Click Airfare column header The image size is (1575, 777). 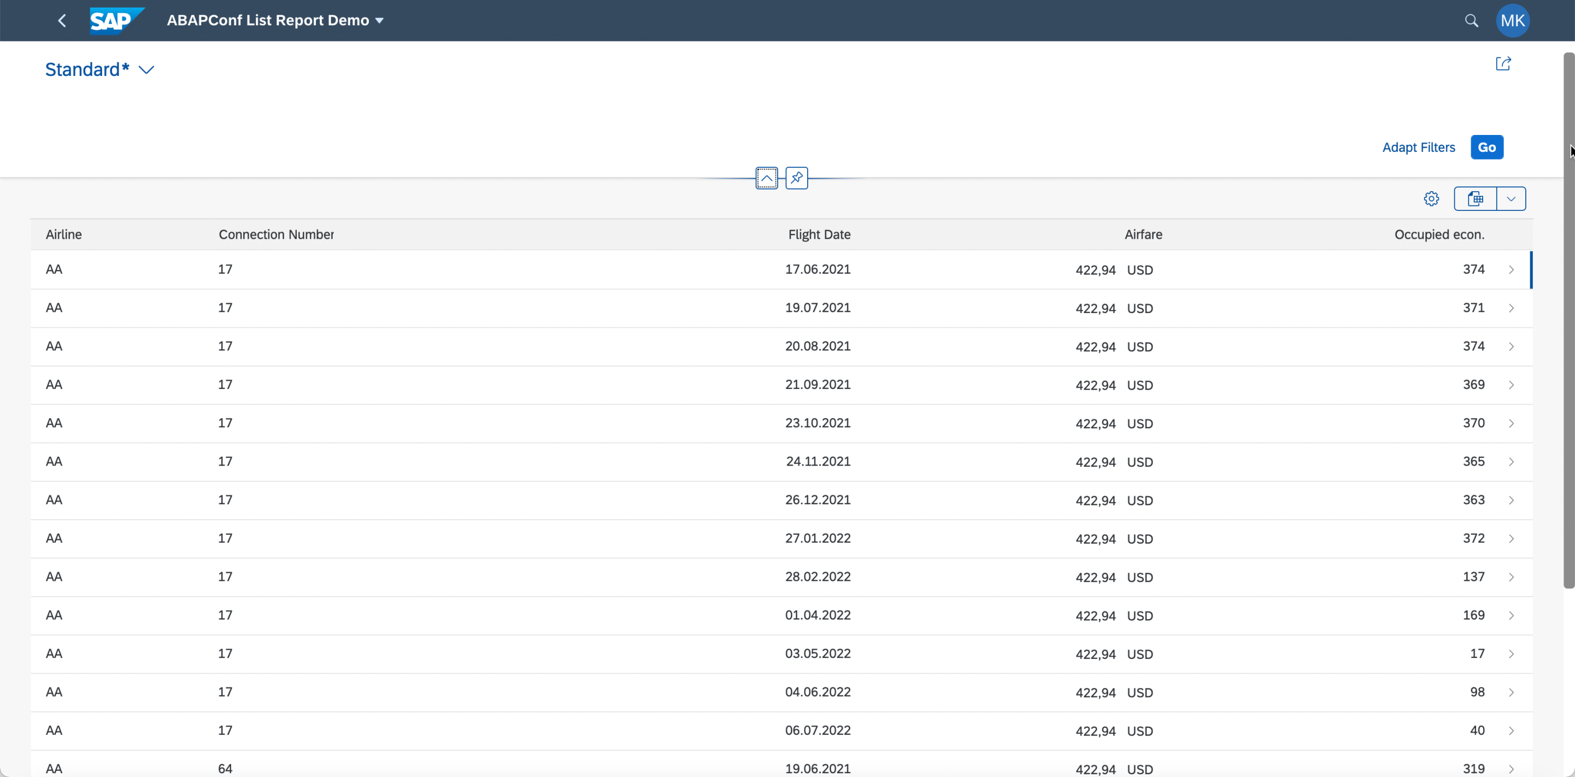pyautogui.click(x=1143, y=234)
